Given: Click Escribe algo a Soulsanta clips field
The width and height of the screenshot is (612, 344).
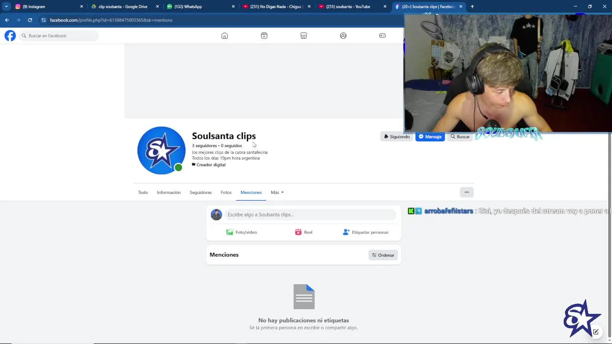Looking at the screenshot, I should (x=311, y=215).
